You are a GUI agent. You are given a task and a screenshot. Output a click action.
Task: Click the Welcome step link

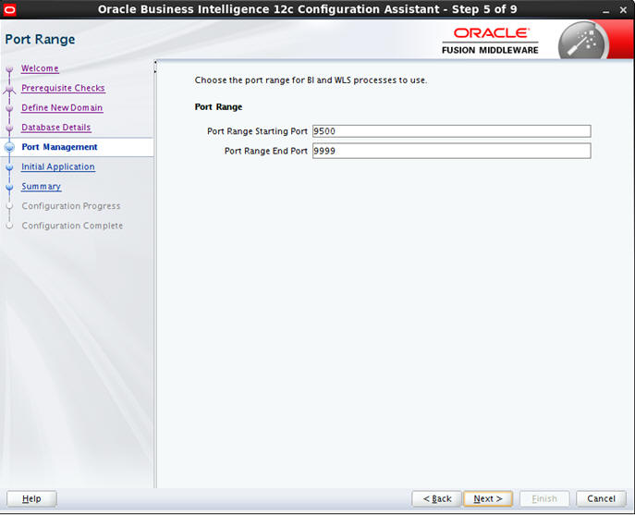(40, 68)
